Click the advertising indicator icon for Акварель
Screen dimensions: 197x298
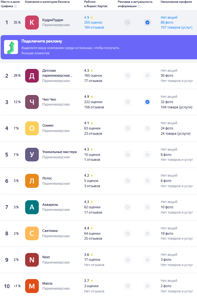point(128,207)
